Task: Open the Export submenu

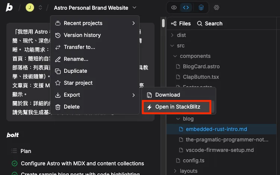Action: click(x=95, y=95)
